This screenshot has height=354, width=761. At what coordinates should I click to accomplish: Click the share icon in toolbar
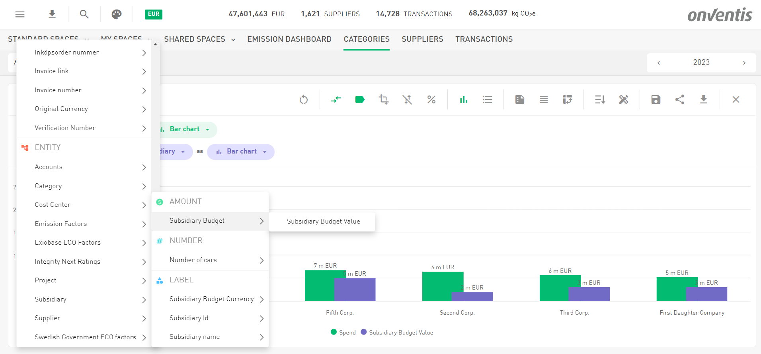pyautogui.click(x=680, y=99)
